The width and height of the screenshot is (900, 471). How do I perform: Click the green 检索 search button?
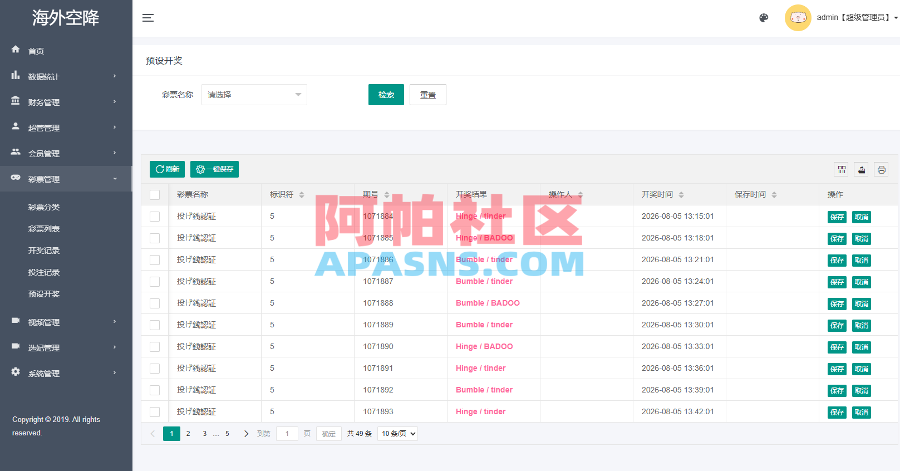pos(386,95)
